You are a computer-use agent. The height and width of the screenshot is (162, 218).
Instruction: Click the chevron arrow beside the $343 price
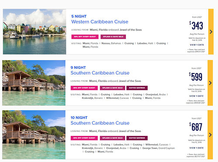pos(211,32)
